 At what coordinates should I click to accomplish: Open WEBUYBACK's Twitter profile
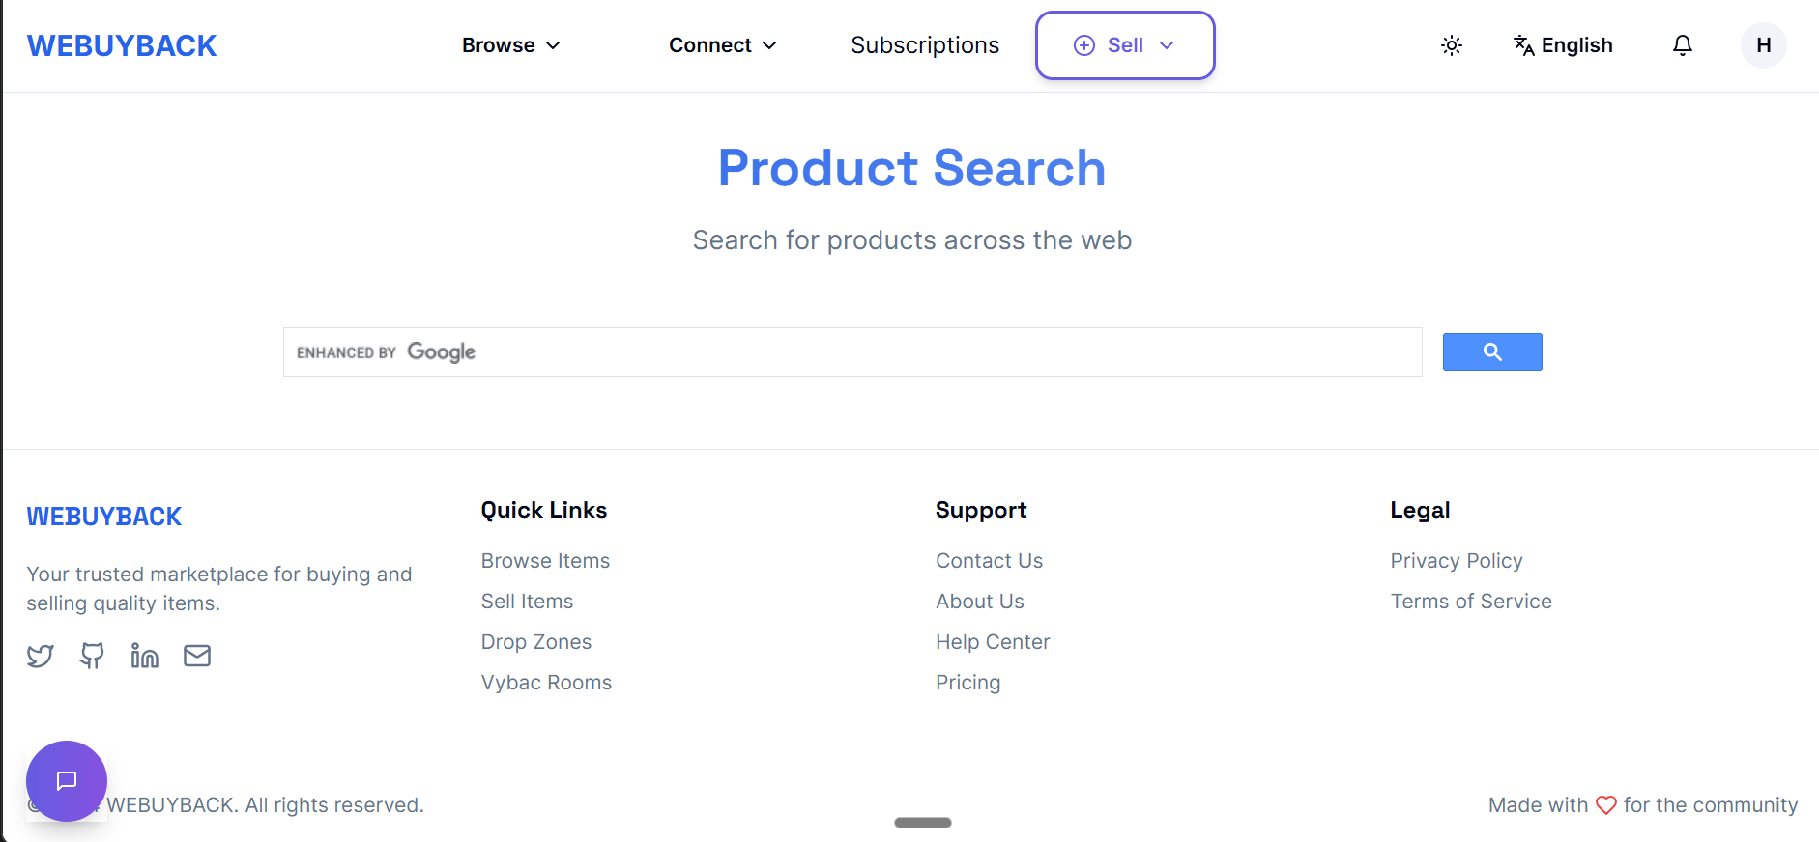pyautogui.click(x=41, y=656)
